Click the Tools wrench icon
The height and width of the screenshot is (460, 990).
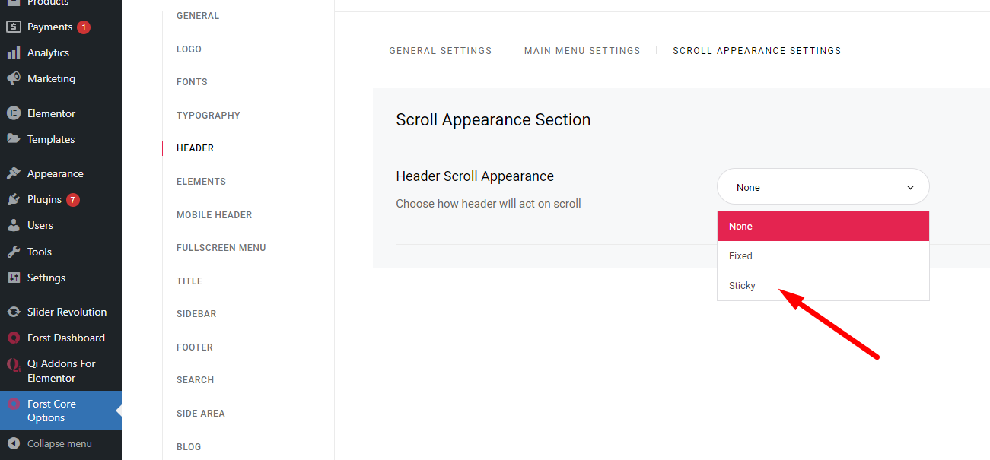[13, 252]
